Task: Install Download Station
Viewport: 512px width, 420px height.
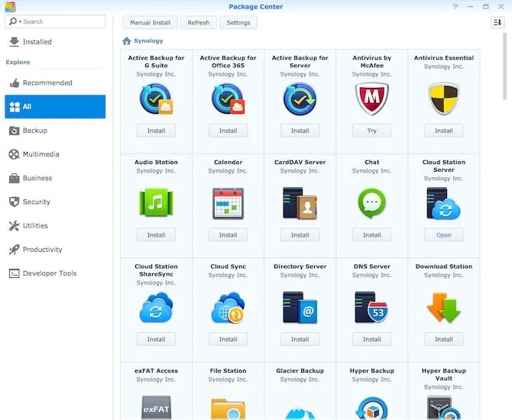Action: pyautogui.click(x=443, y=339)
